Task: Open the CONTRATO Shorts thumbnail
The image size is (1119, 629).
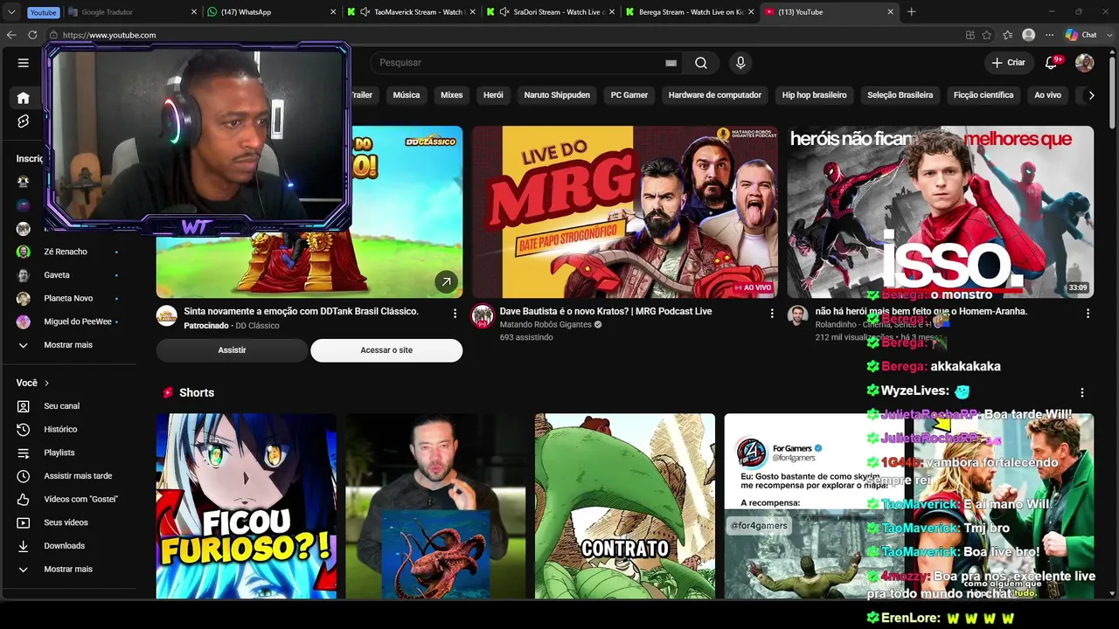Action: tap(625, 507)
